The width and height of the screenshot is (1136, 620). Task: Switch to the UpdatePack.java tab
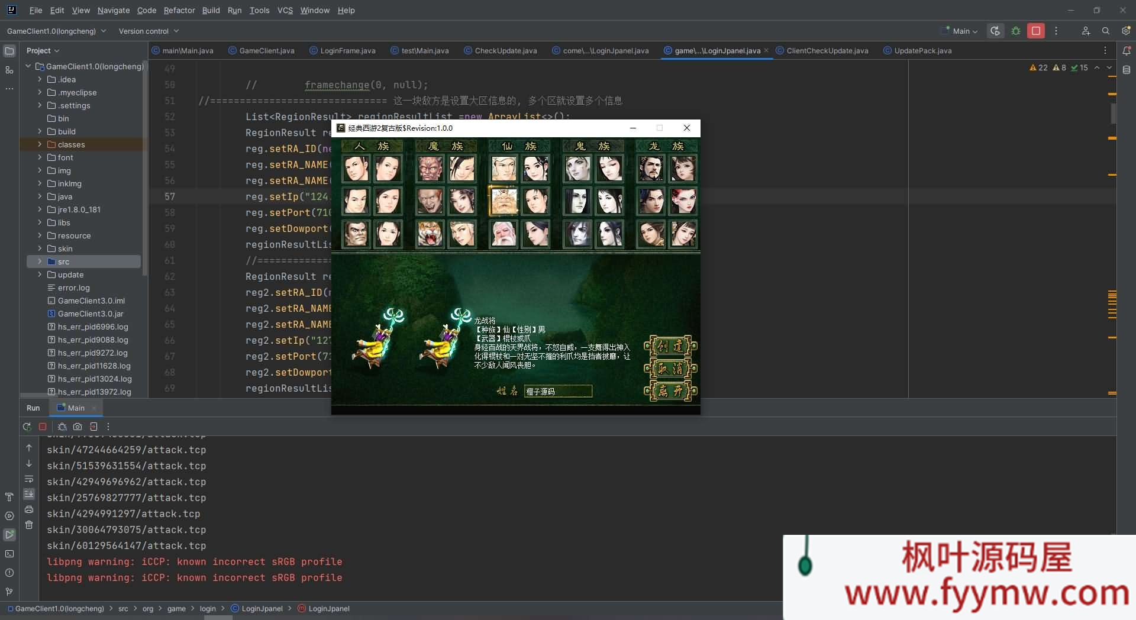(917, 51)
